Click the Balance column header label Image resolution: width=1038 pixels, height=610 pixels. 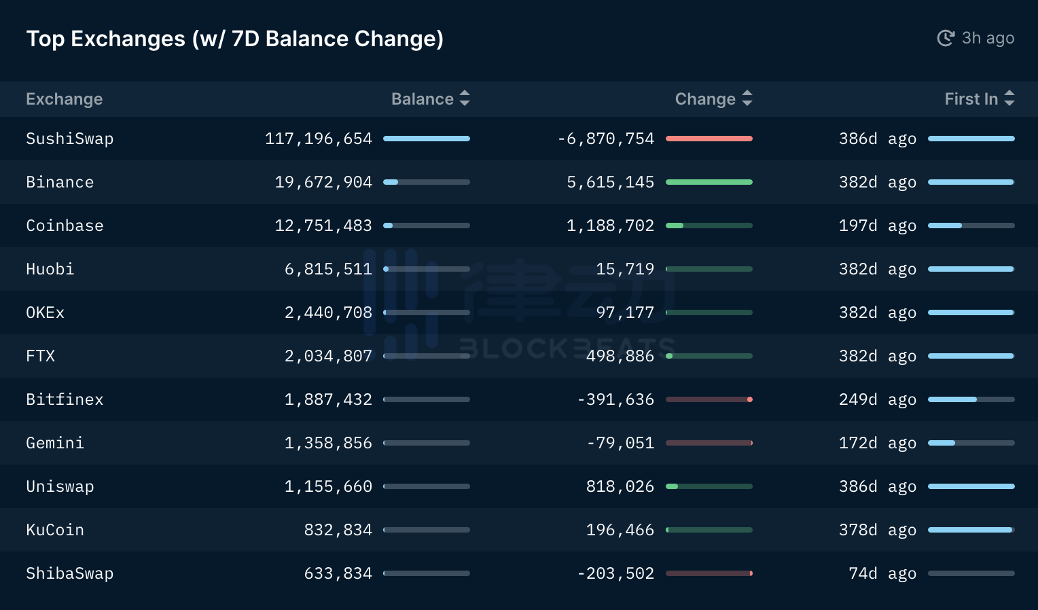(422, 99)
